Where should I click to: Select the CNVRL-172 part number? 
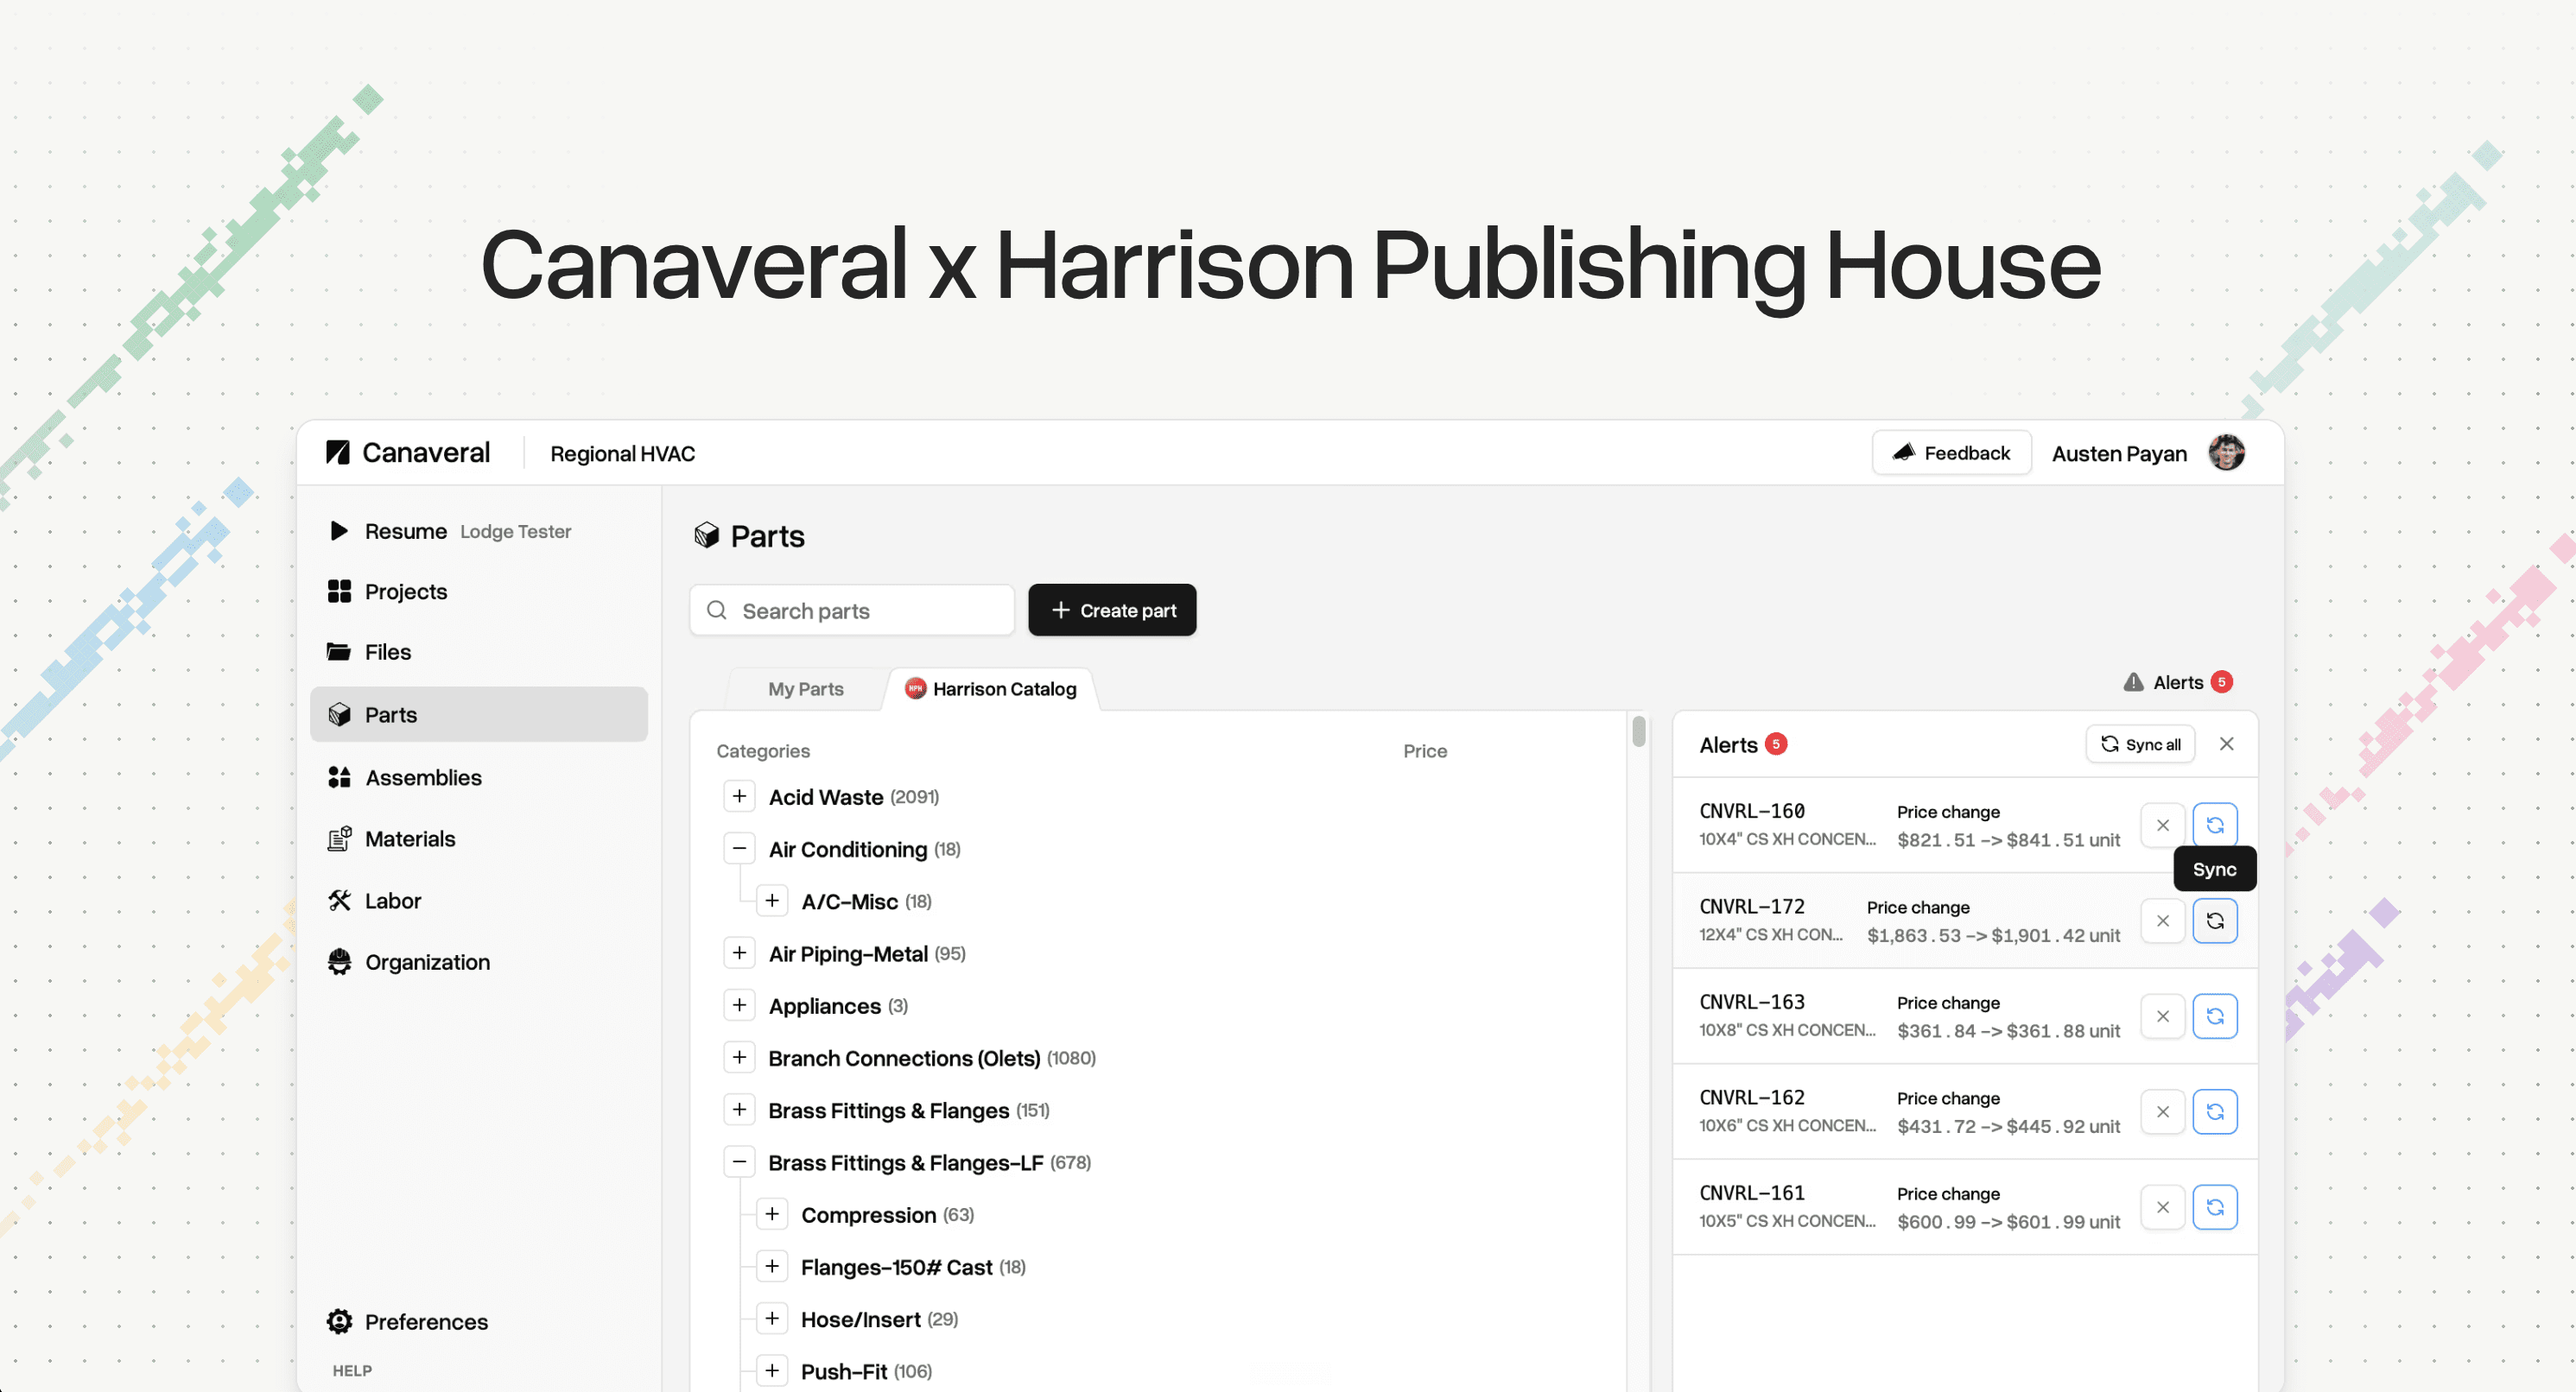[1751, 908]
